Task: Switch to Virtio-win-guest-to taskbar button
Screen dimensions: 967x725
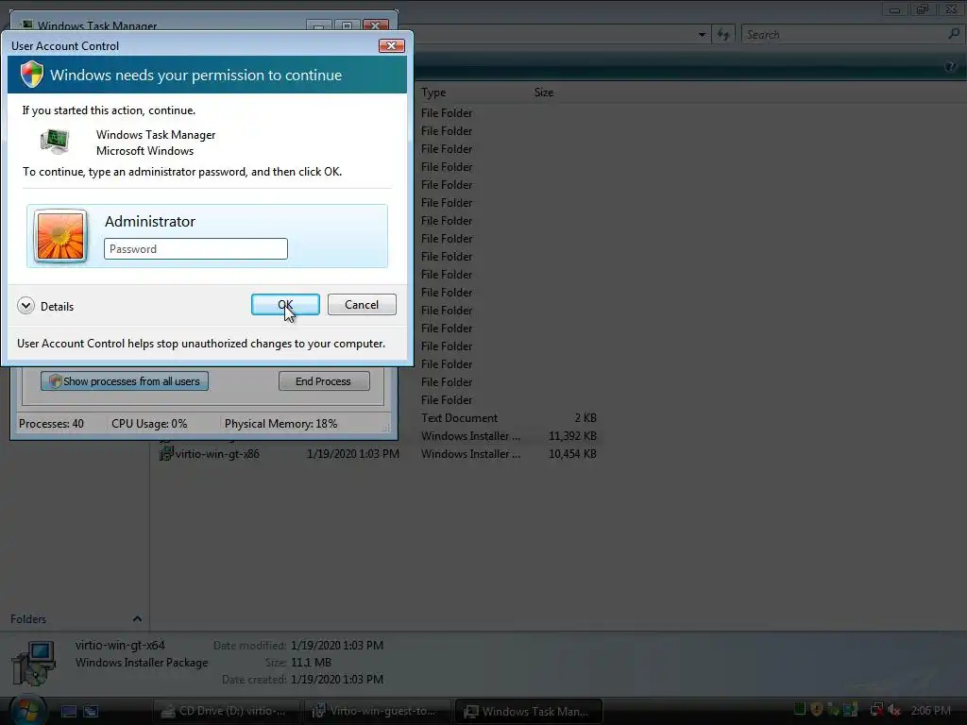Action: click(x=378, y=712)
